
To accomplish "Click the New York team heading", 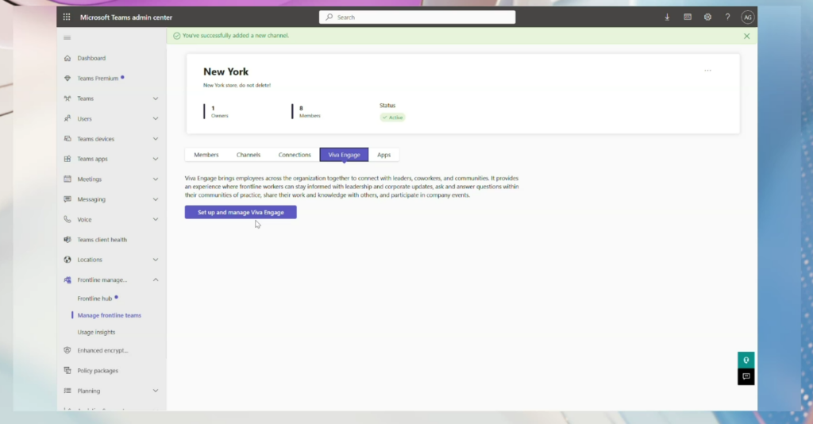I will (x=226, y=71).
